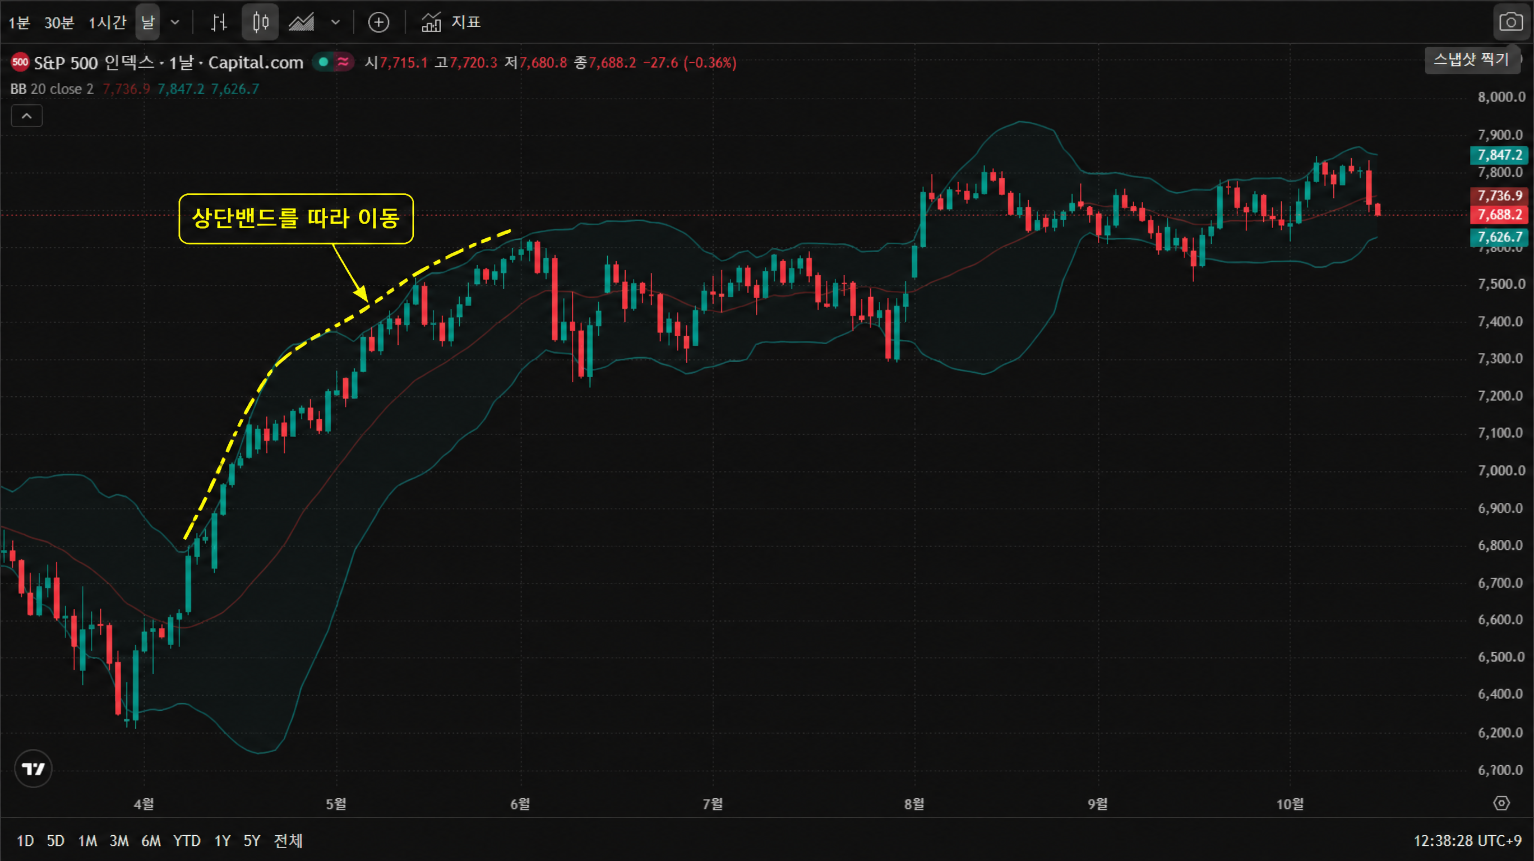Set range to 1Y

(x=222, y=840)
